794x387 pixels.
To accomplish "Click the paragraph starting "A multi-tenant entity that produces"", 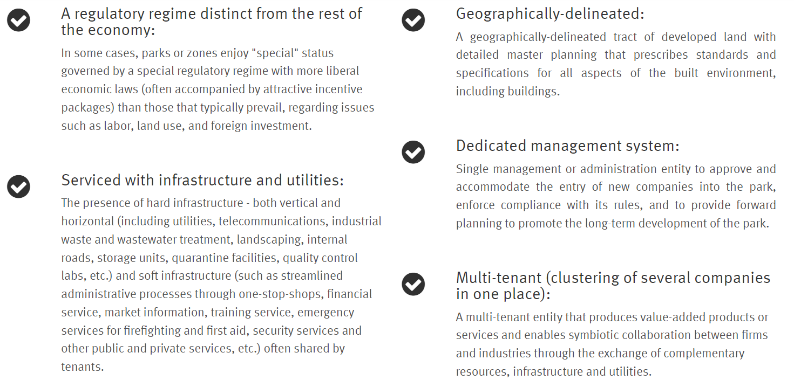I will pos(612,344).
